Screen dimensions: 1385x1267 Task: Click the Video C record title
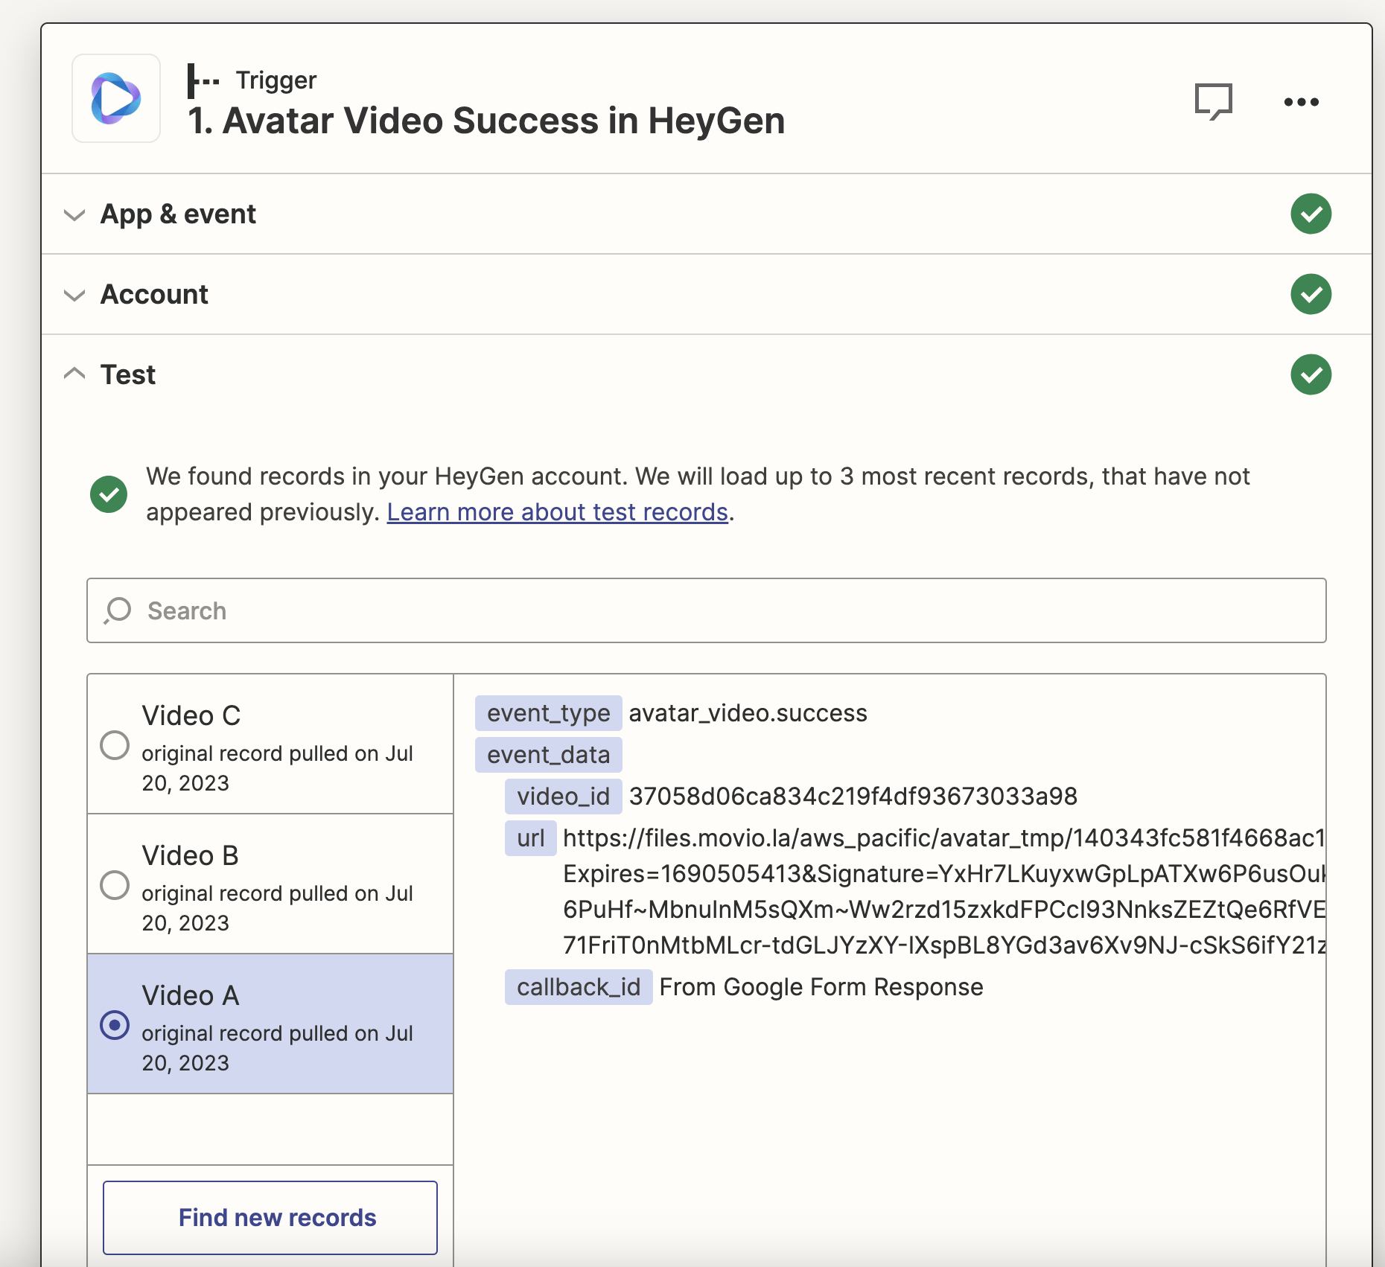[x=191, y=715]
